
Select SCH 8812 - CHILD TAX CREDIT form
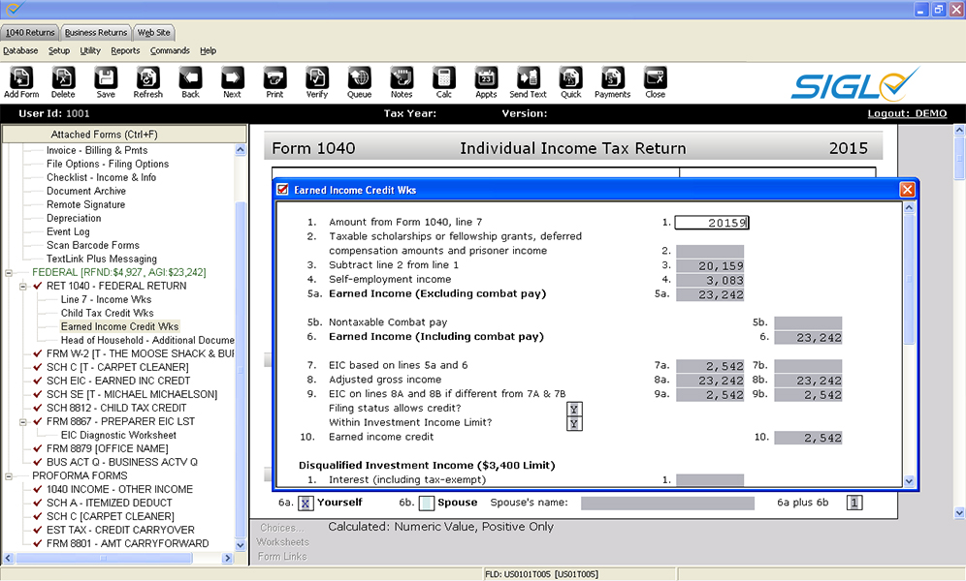coord(115,408)
